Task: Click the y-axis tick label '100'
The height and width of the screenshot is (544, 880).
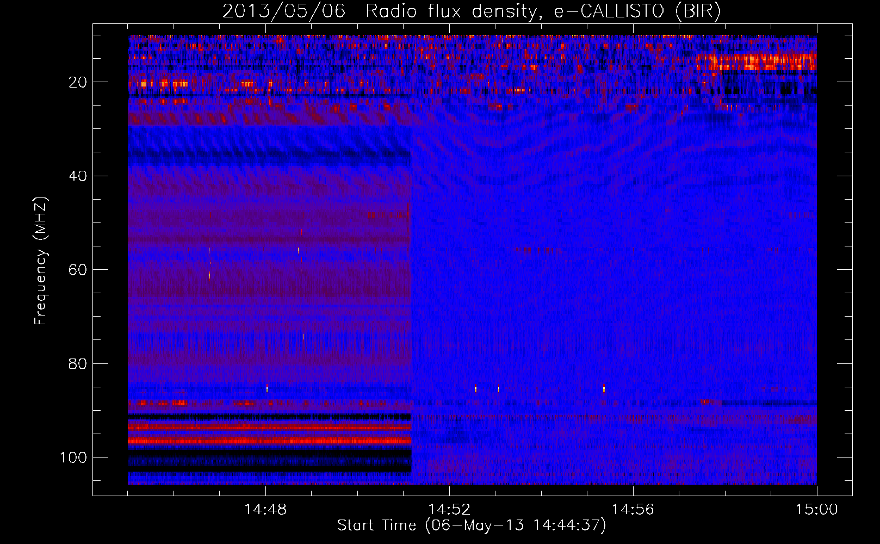Action: point(73,458)
